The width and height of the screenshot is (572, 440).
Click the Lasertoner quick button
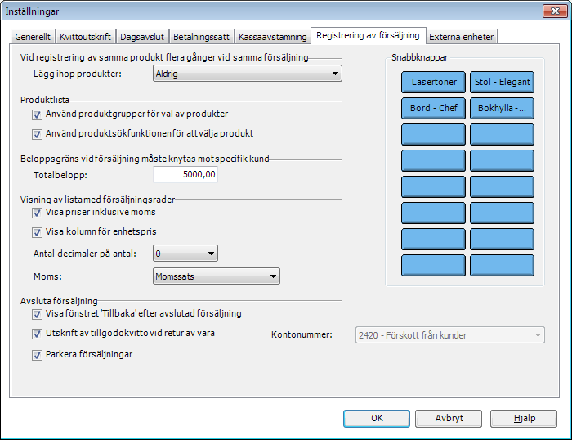coord(433,82)
